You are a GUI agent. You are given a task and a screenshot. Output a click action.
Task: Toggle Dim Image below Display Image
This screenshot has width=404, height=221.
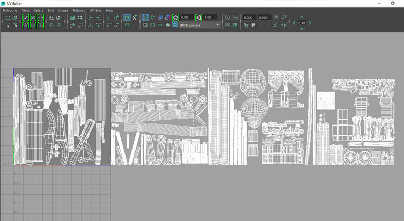click(127, 25)
